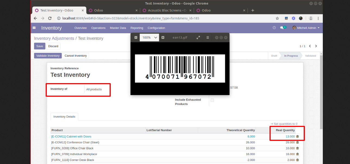Select the [FURN_0269] Office Chair Black row

[175, 148]
